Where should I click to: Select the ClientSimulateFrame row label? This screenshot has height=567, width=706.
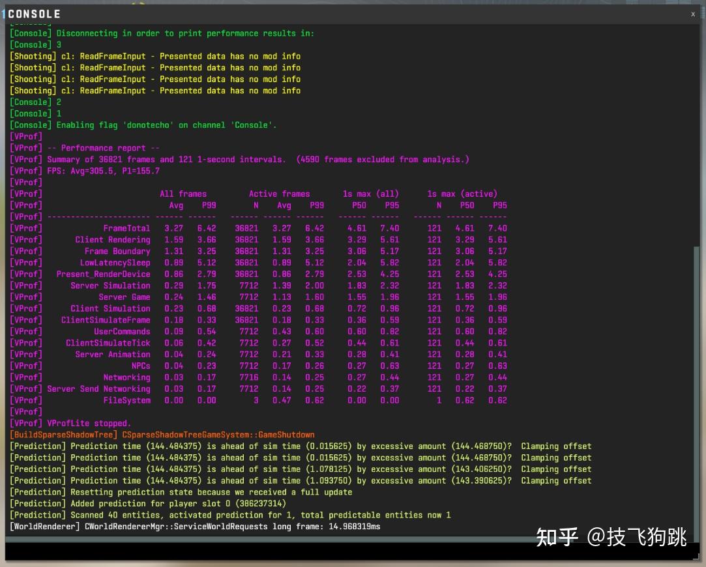[106, 320]
